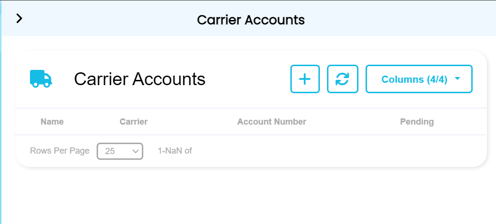
Task: Sort by the Carrier column header
Action: (x=134, y=122)
